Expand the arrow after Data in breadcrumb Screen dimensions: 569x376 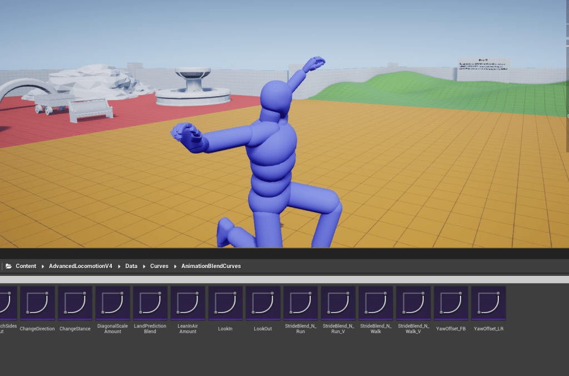coord(144,266)
